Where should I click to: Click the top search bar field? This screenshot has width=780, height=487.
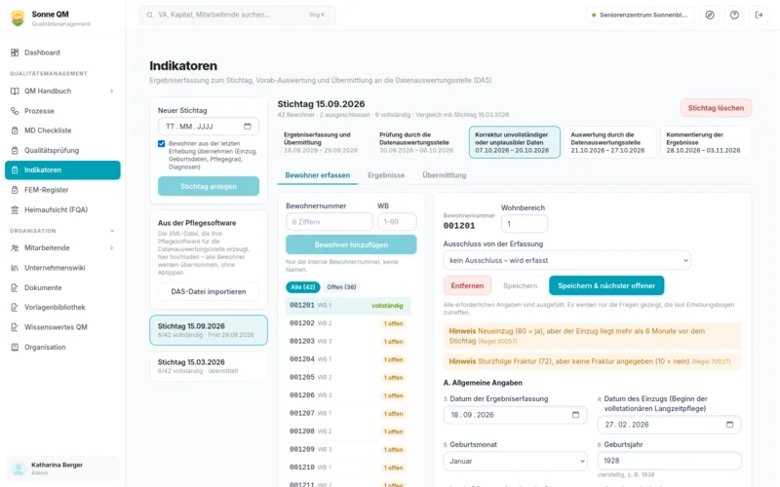pos(237,15)
